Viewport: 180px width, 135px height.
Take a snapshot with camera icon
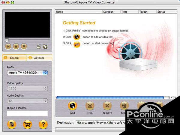tap(45, 47)
